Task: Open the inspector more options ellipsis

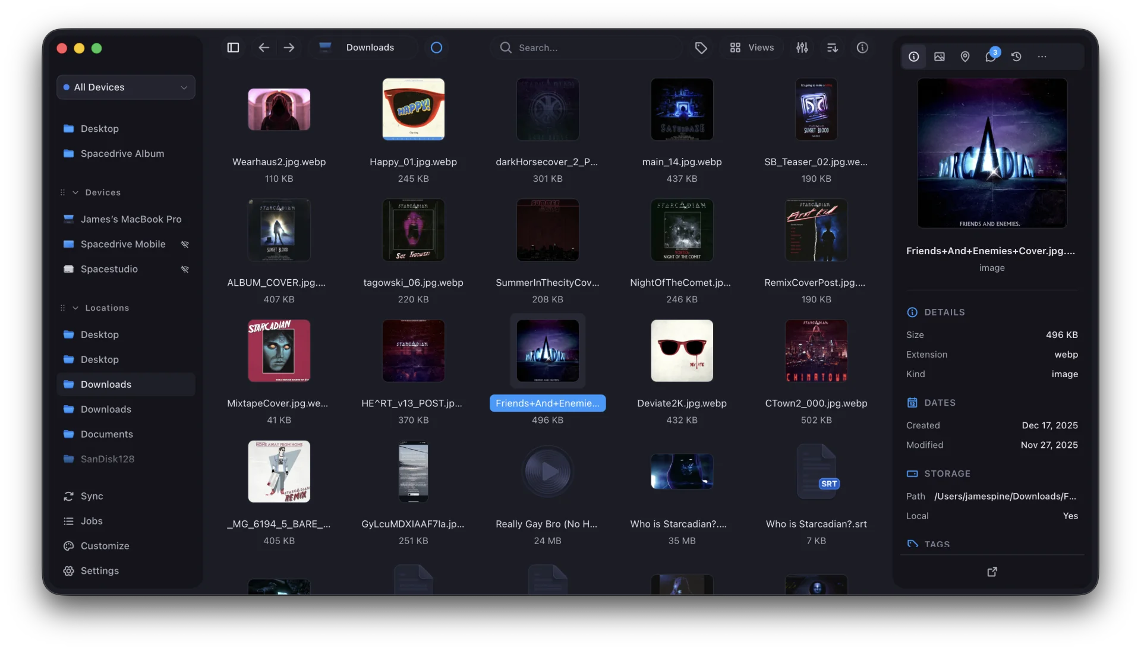Action: pos(1042,56)
